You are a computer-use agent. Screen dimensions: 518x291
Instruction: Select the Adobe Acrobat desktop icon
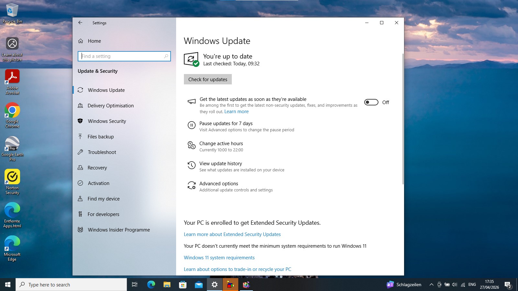pyautogui.click(x=12, y=82)
